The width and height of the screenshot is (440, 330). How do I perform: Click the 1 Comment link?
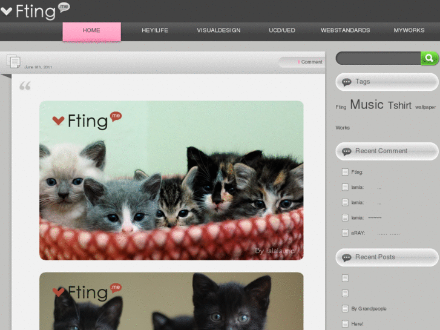[310, 62]
